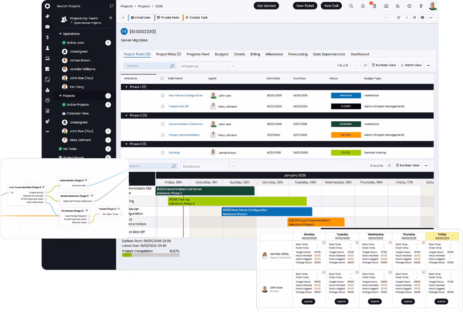Open the Milestones dropdown above Gantt chart

(x=209, y=166)
